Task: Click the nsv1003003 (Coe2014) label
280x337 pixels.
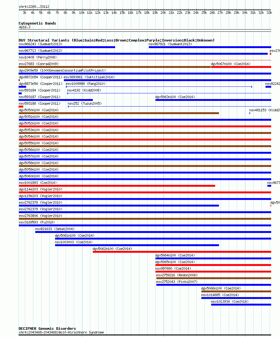Action: (74, 242)
